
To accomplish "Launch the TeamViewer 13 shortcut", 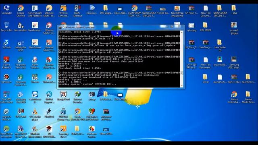I will click(35, 97).
